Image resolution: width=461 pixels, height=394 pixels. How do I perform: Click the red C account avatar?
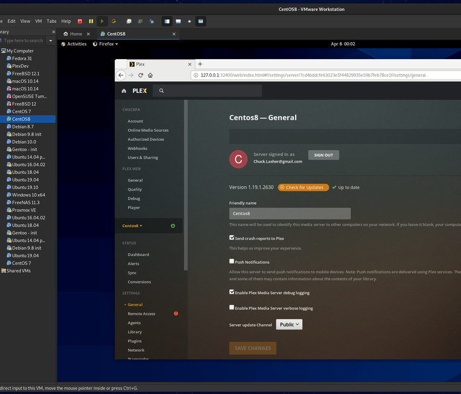[238, 159]
